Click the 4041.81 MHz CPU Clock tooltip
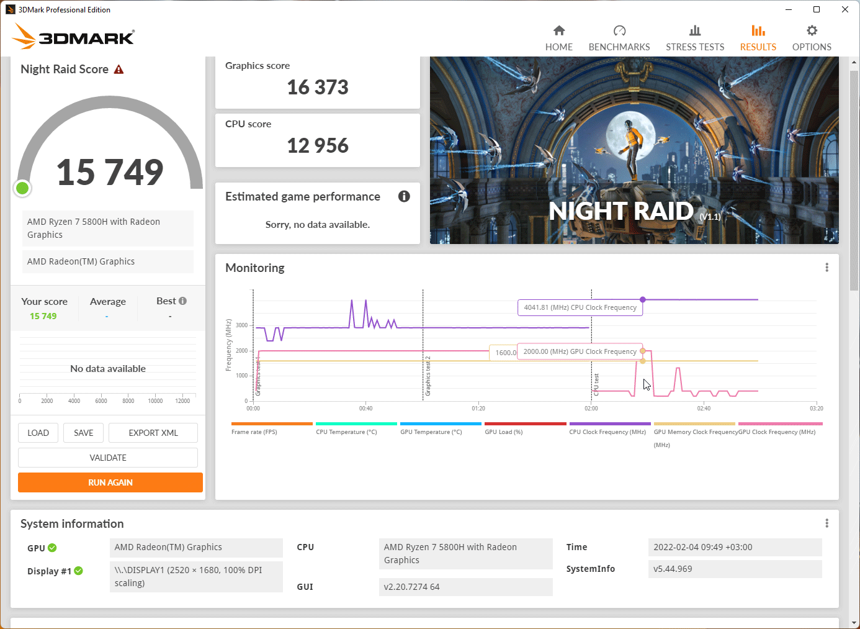Screen dimensions: 860x629 tap(580, 307)
